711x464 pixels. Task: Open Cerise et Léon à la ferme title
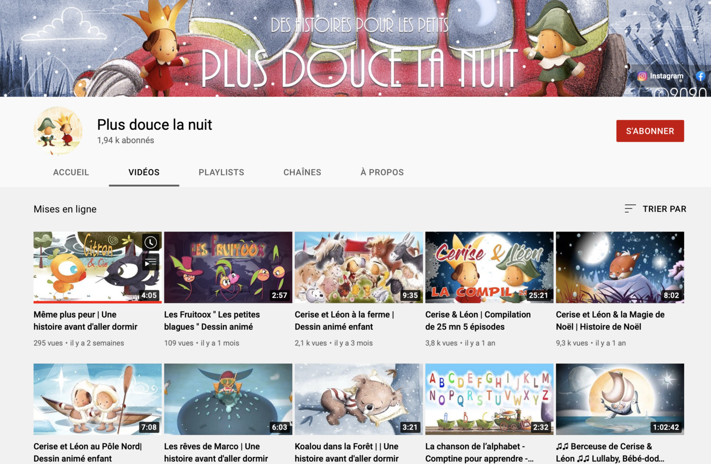344,320
